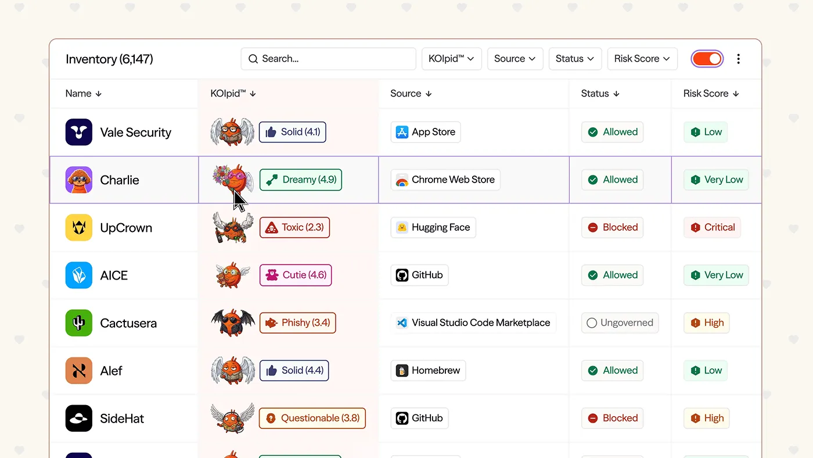Click the Dreamy (4.9) rating badge
Image resolution: width=813 pixels, height=458 pixels.
coord(301,180)
